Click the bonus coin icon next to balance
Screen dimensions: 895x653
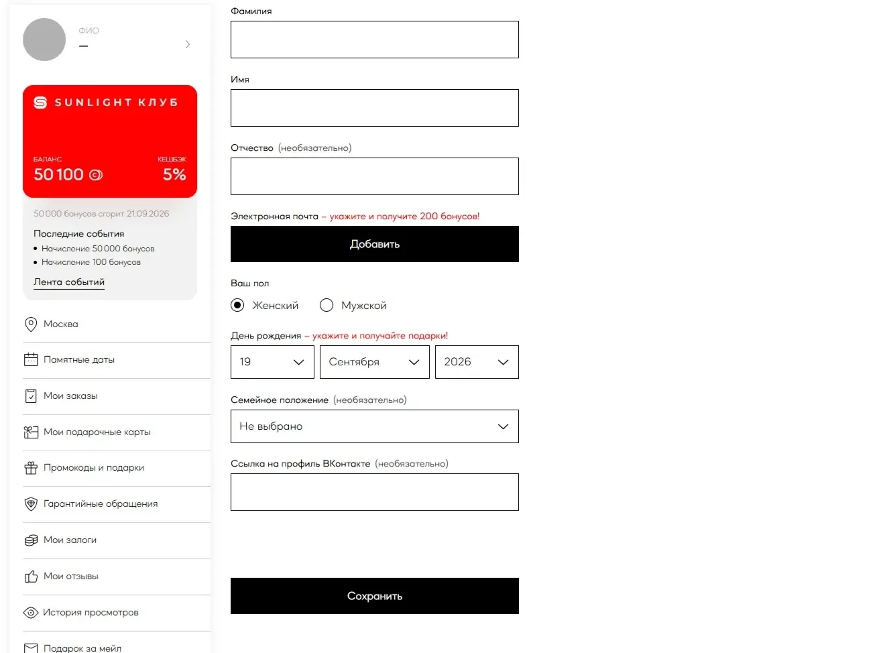(96, 175)
